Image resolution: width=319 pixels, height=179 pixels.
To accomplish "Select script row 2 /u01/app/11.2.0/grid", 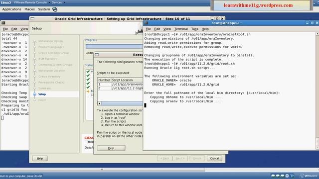I will coord(120,89).
